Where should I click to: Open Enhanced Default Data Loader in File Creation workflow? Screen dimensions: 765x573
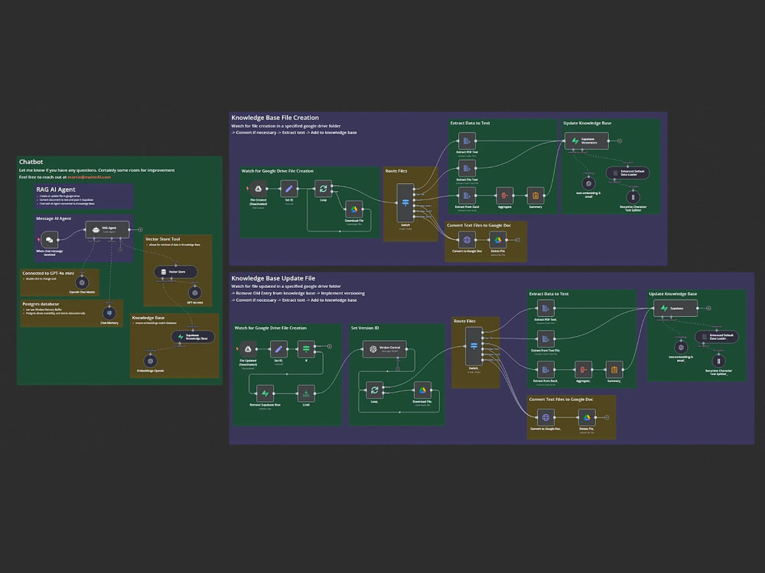627,173
